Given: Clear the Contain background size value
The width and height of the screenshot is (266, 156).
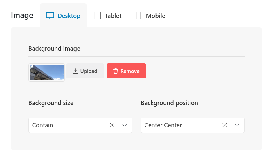Looking at the screenshot, I should [112, 125].
